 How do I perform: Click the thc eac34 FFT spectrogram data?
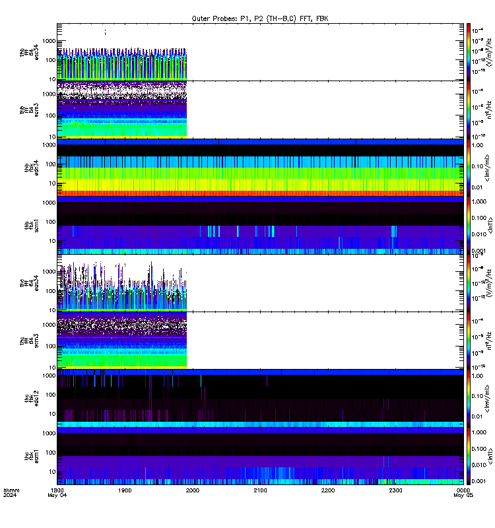122,286
